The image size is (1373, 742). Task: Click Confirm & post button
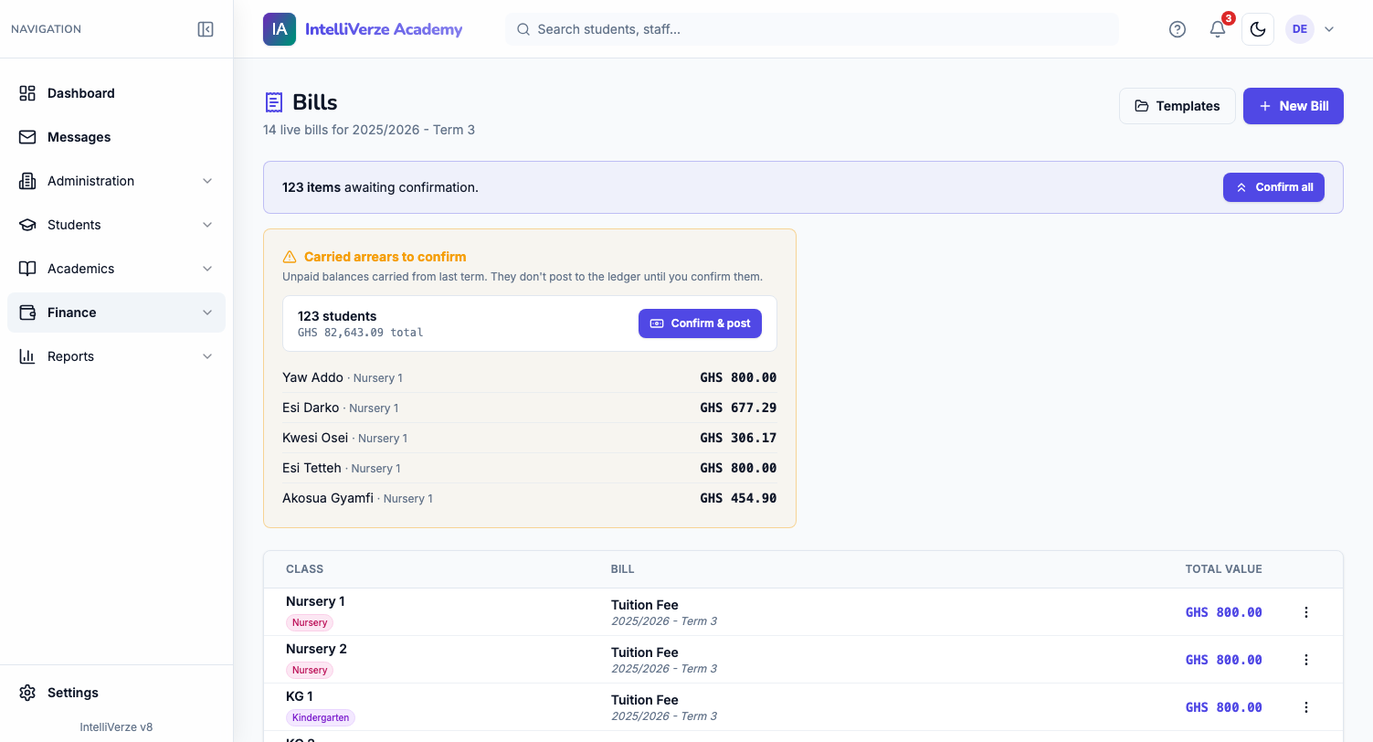[700, 323]
